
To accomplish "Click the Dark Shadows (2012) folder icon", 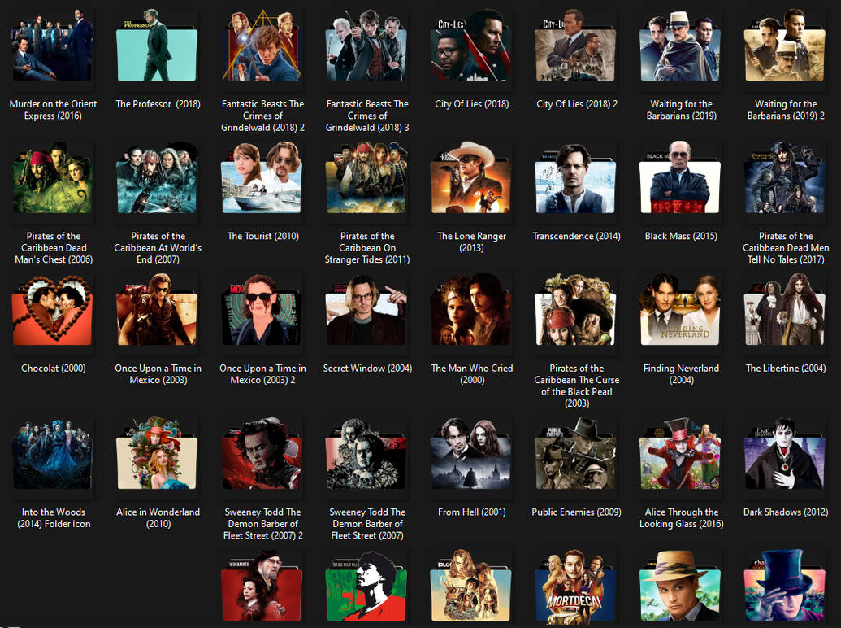I will coord(784,455).
